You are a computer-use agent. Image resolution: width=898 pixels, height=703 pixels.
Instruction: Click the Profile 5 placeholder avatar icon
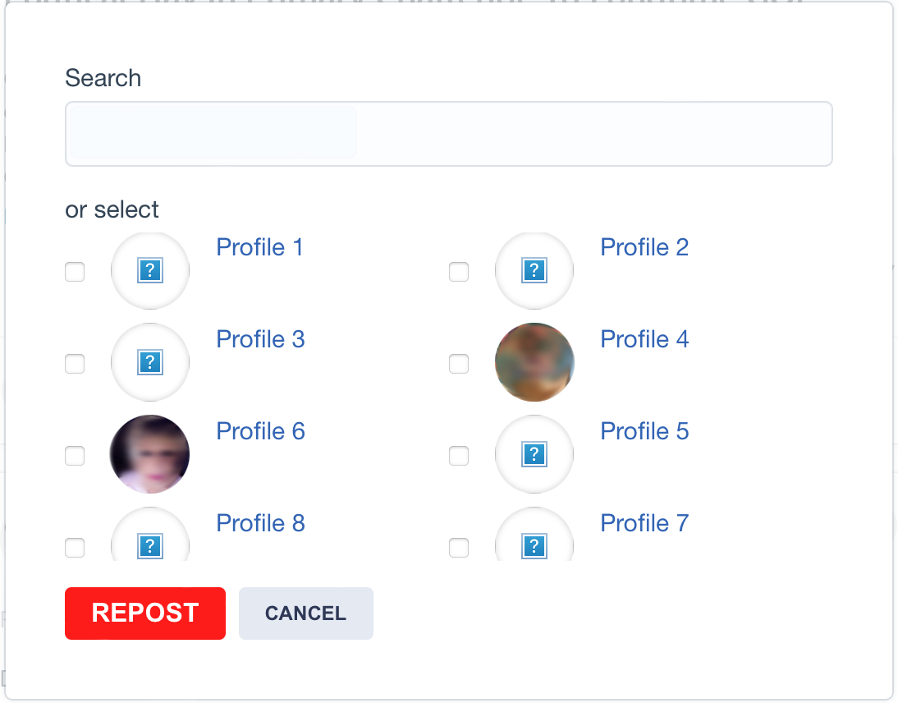tap(534, 454)
